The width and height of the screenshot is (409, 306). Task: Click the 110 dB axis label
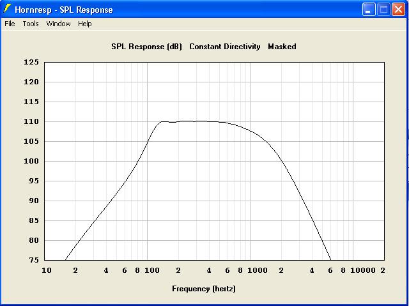point(31,121)
